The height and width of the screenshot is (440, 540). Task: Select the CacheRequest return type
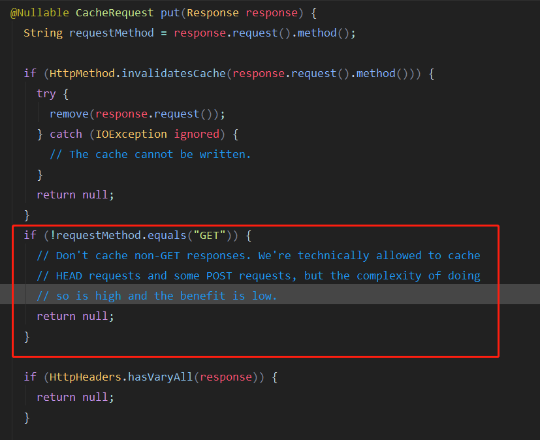tap(115, 13)
